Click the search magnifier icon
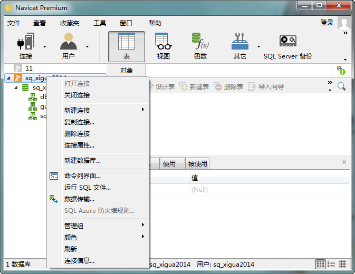355x274 pixels. [x=341, y=86]
